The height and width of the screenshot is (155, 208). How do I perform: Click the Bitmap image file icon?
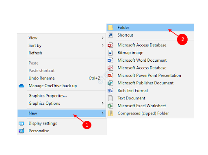tap(110, 53)
